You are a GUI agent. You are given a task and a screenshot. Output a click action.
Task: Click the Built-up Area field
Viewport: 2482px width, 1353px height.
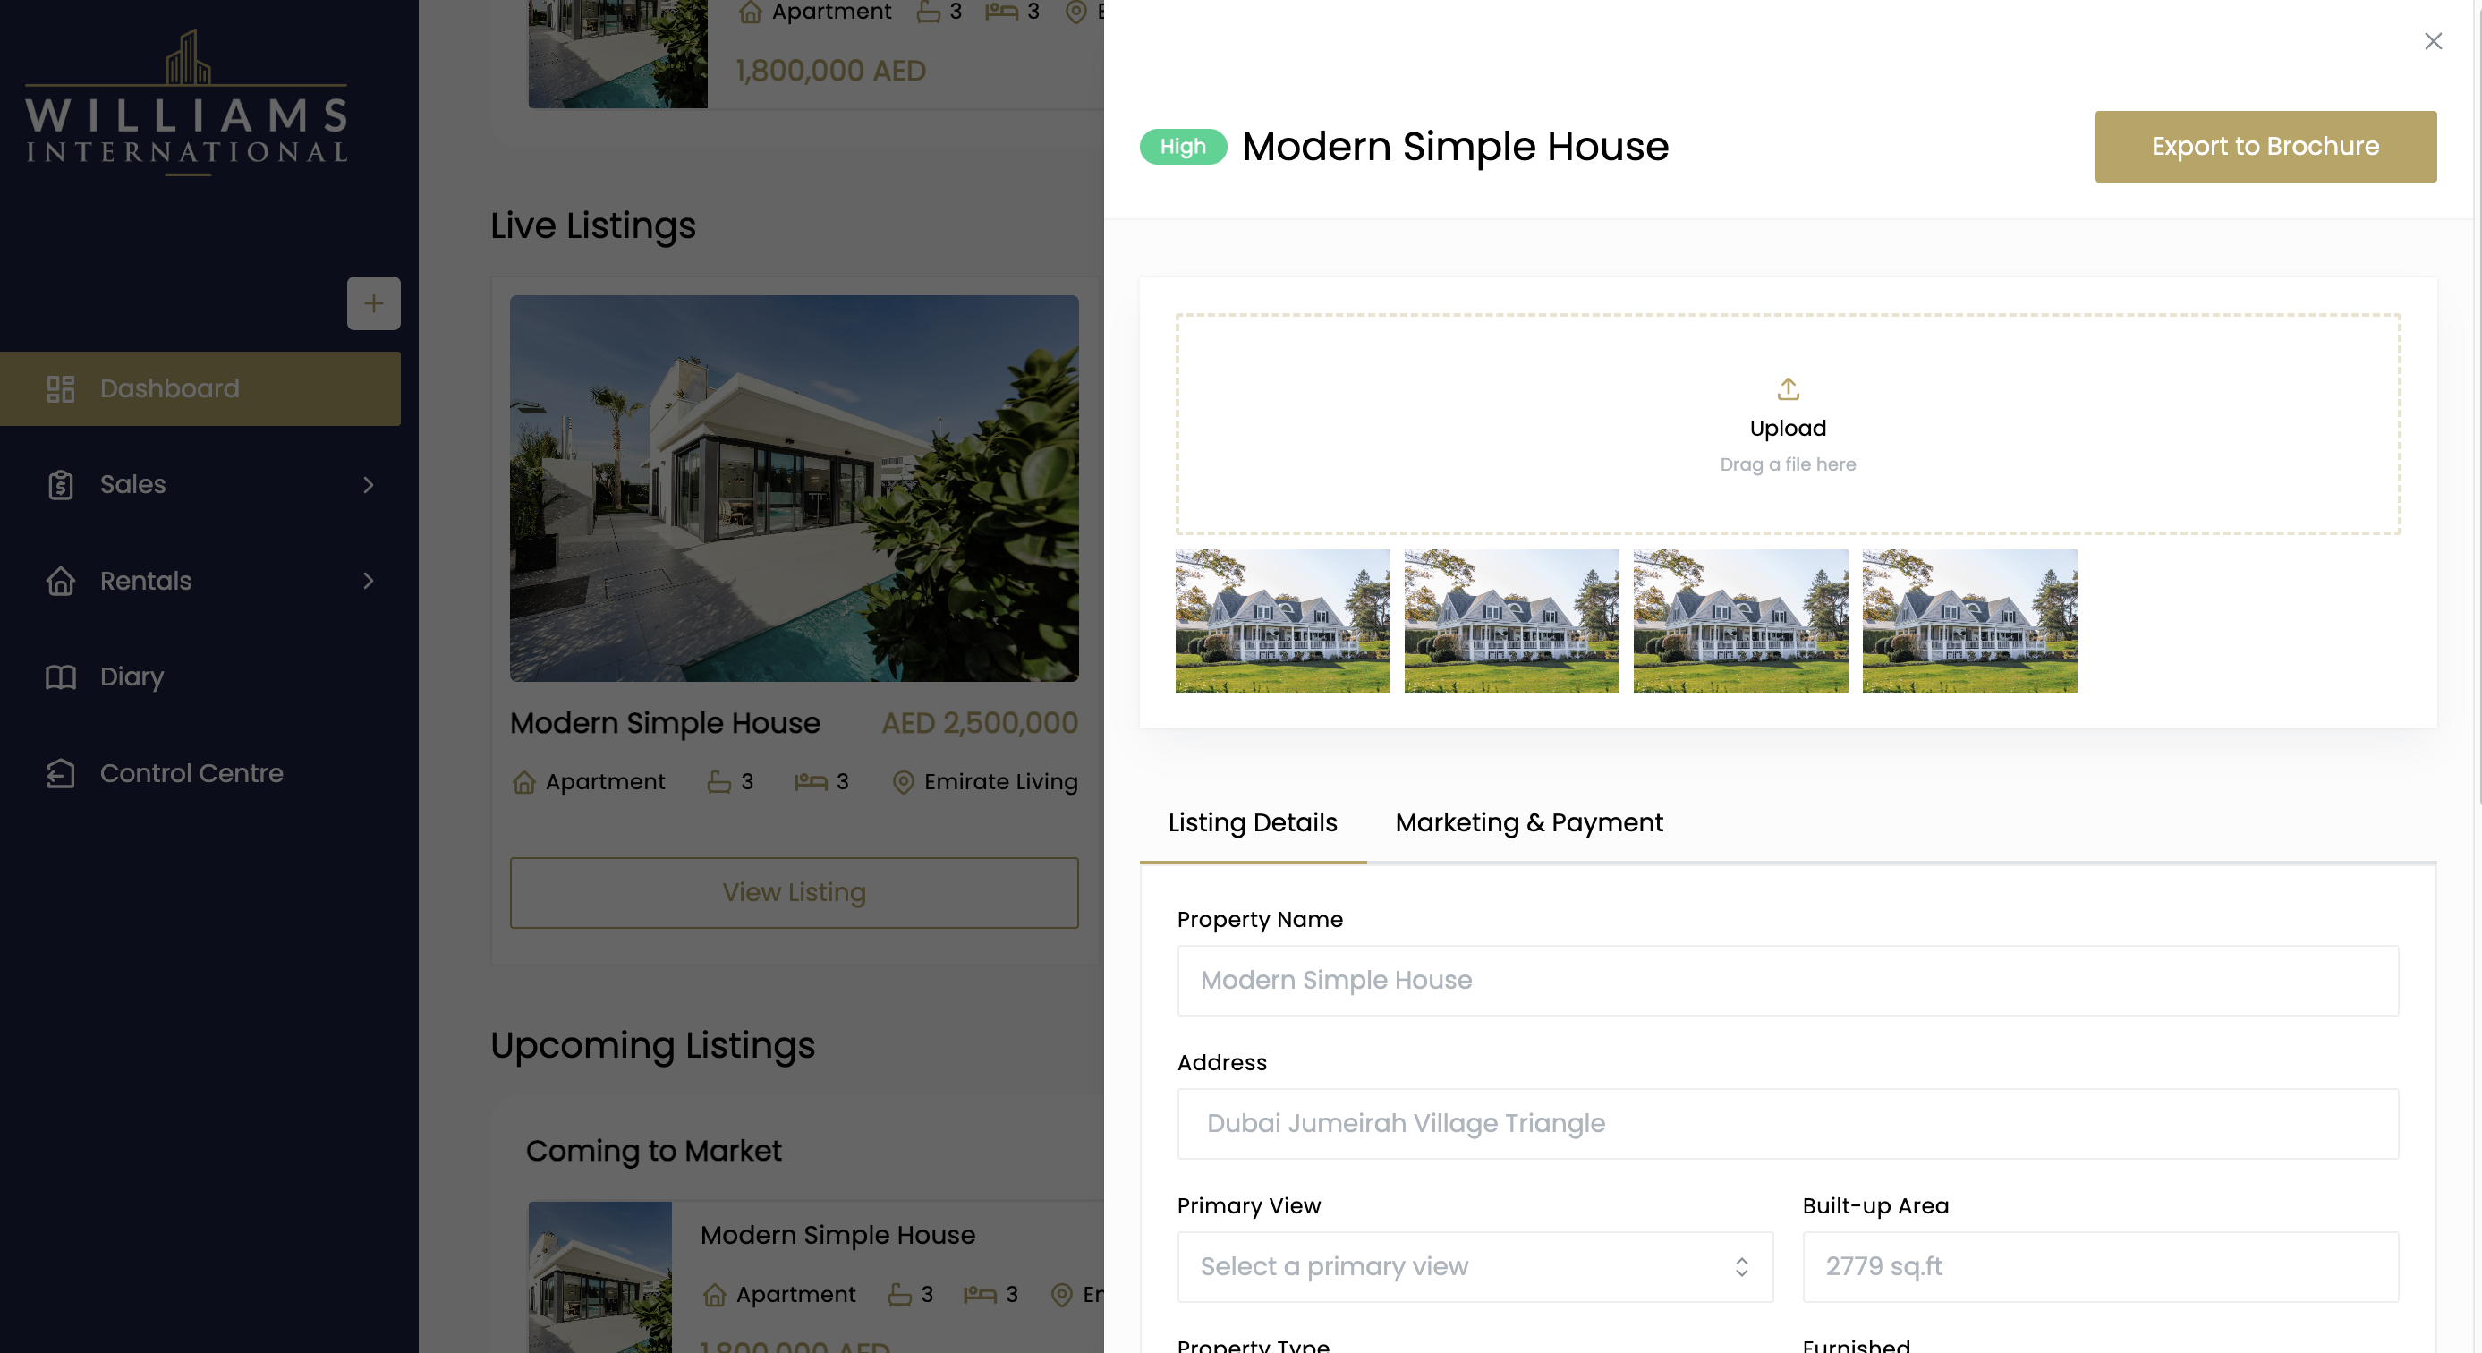point(2101,1266)
